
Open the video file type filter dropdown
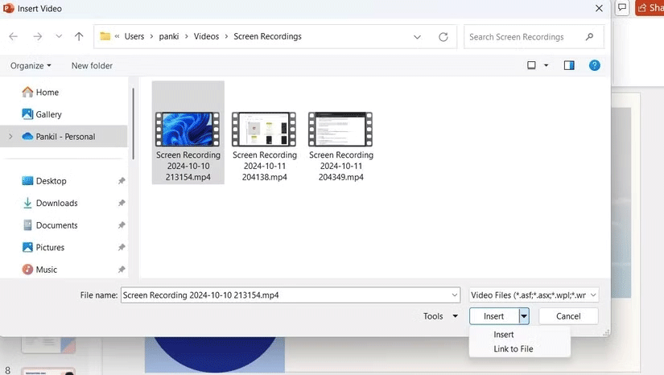pyautogui.click(x=534, y=295)
